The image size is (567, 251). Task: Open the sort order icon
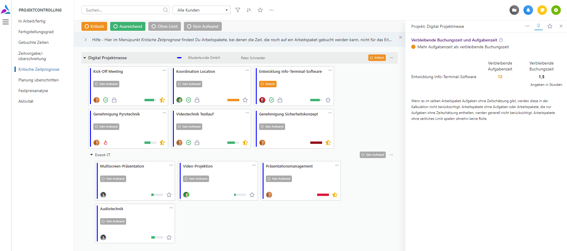click(x=249, y=10)
